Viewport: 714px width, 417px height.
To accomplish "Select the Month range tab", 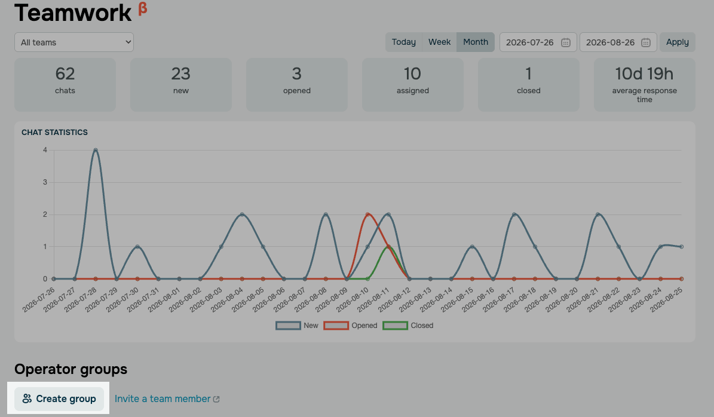I will (476, 42).
